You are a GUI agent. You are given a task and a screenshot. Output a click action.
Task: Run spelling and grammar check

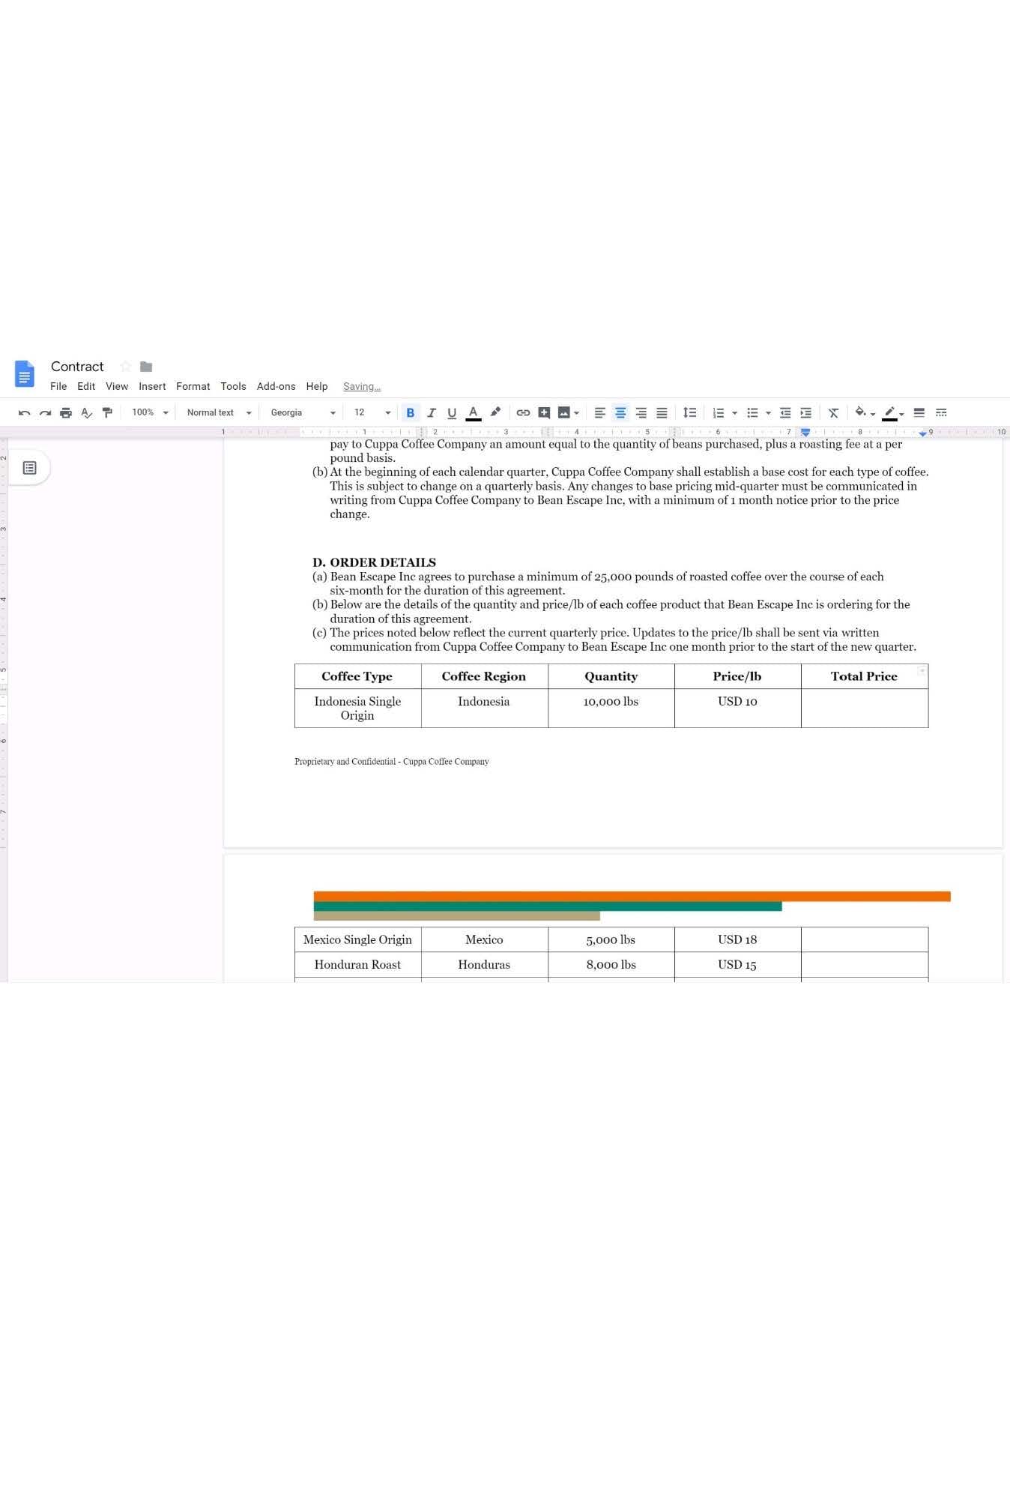(87, 413)
